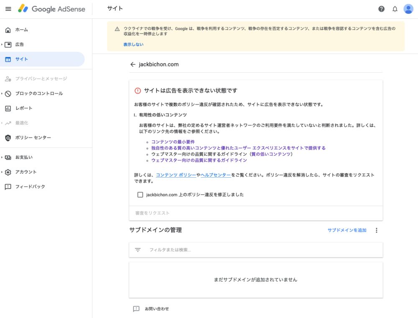
Task: Open the last ウェブマスター向けの品質に関するガイドライン link
Action: tap(199, 160)
